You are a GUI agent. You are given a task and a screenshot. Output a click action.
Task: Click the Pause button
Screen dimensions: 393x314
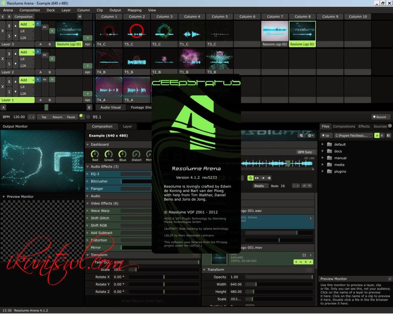coord(71,117)
